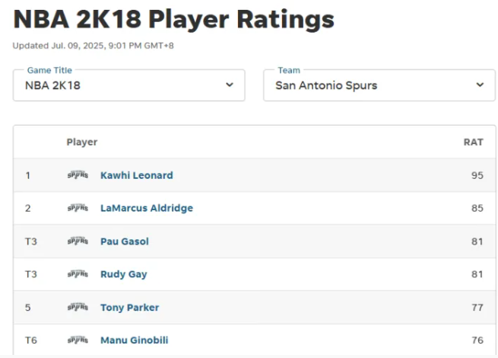Click the NBA 2K18 Player Ratings heading

pos(173,20)
